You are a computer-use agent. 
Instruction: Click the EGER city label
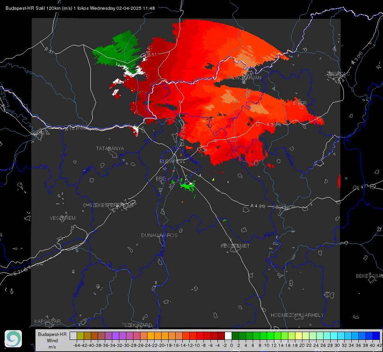pos(300,103)
